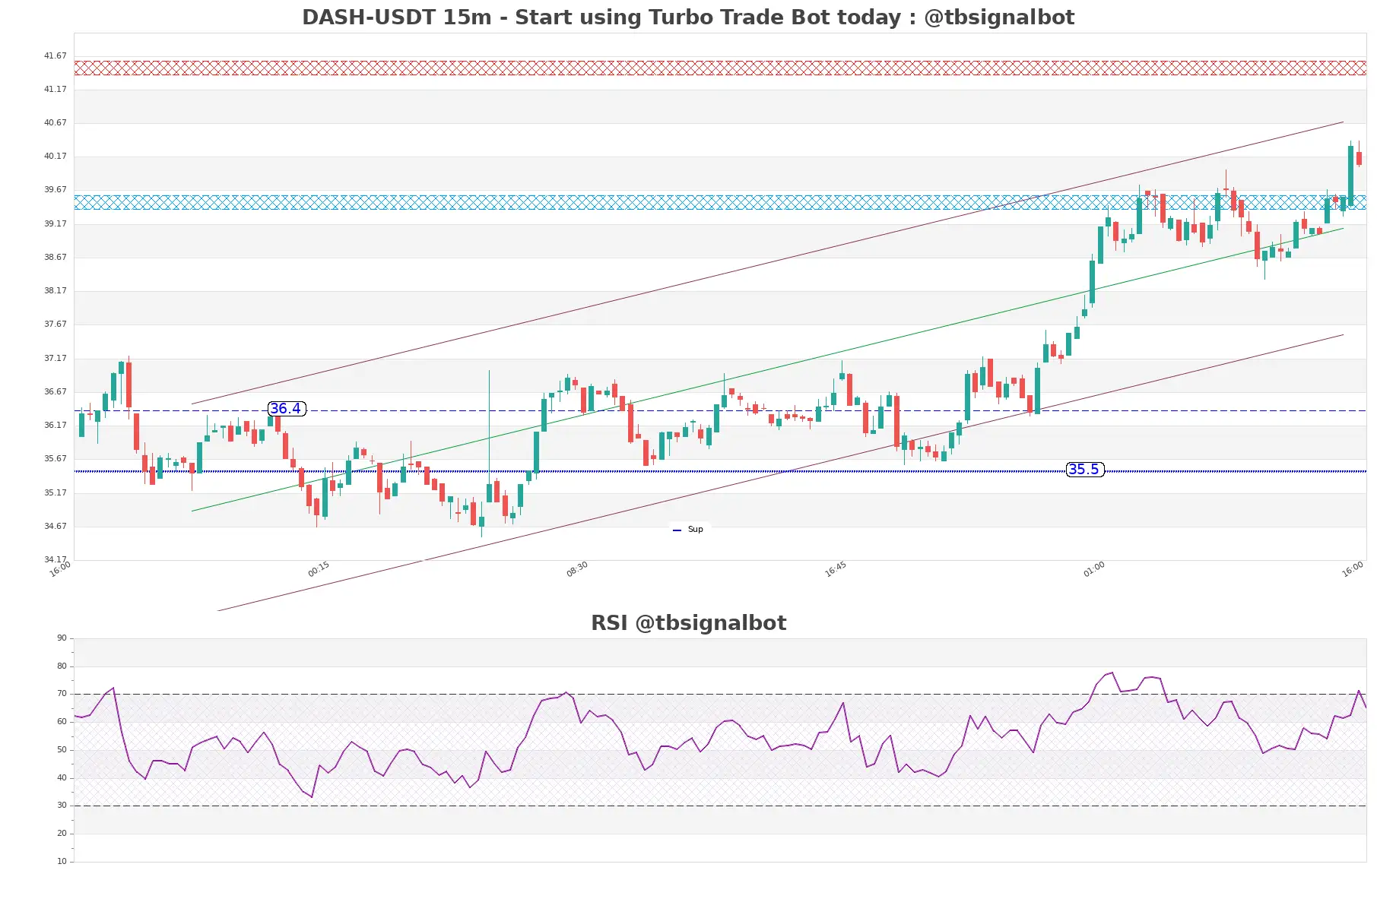Click the blue hatched zone near 39.5
Viewport: 1377px width, 918px height.
click(x=720, y=202)
